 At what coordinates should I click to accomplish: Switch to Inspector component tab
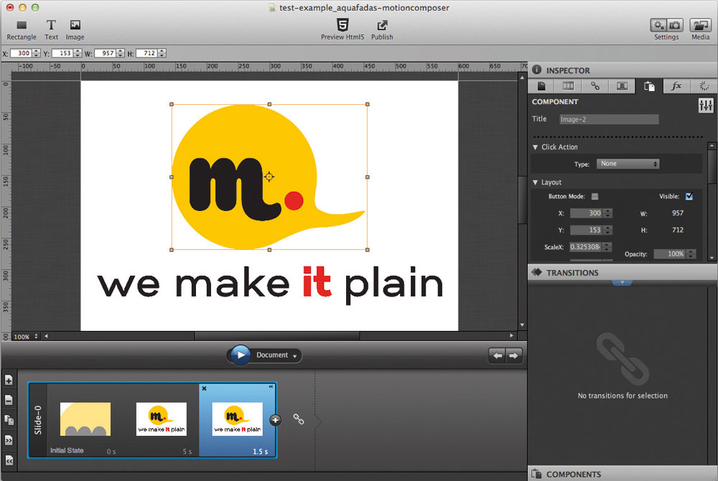tap(649, 86)
